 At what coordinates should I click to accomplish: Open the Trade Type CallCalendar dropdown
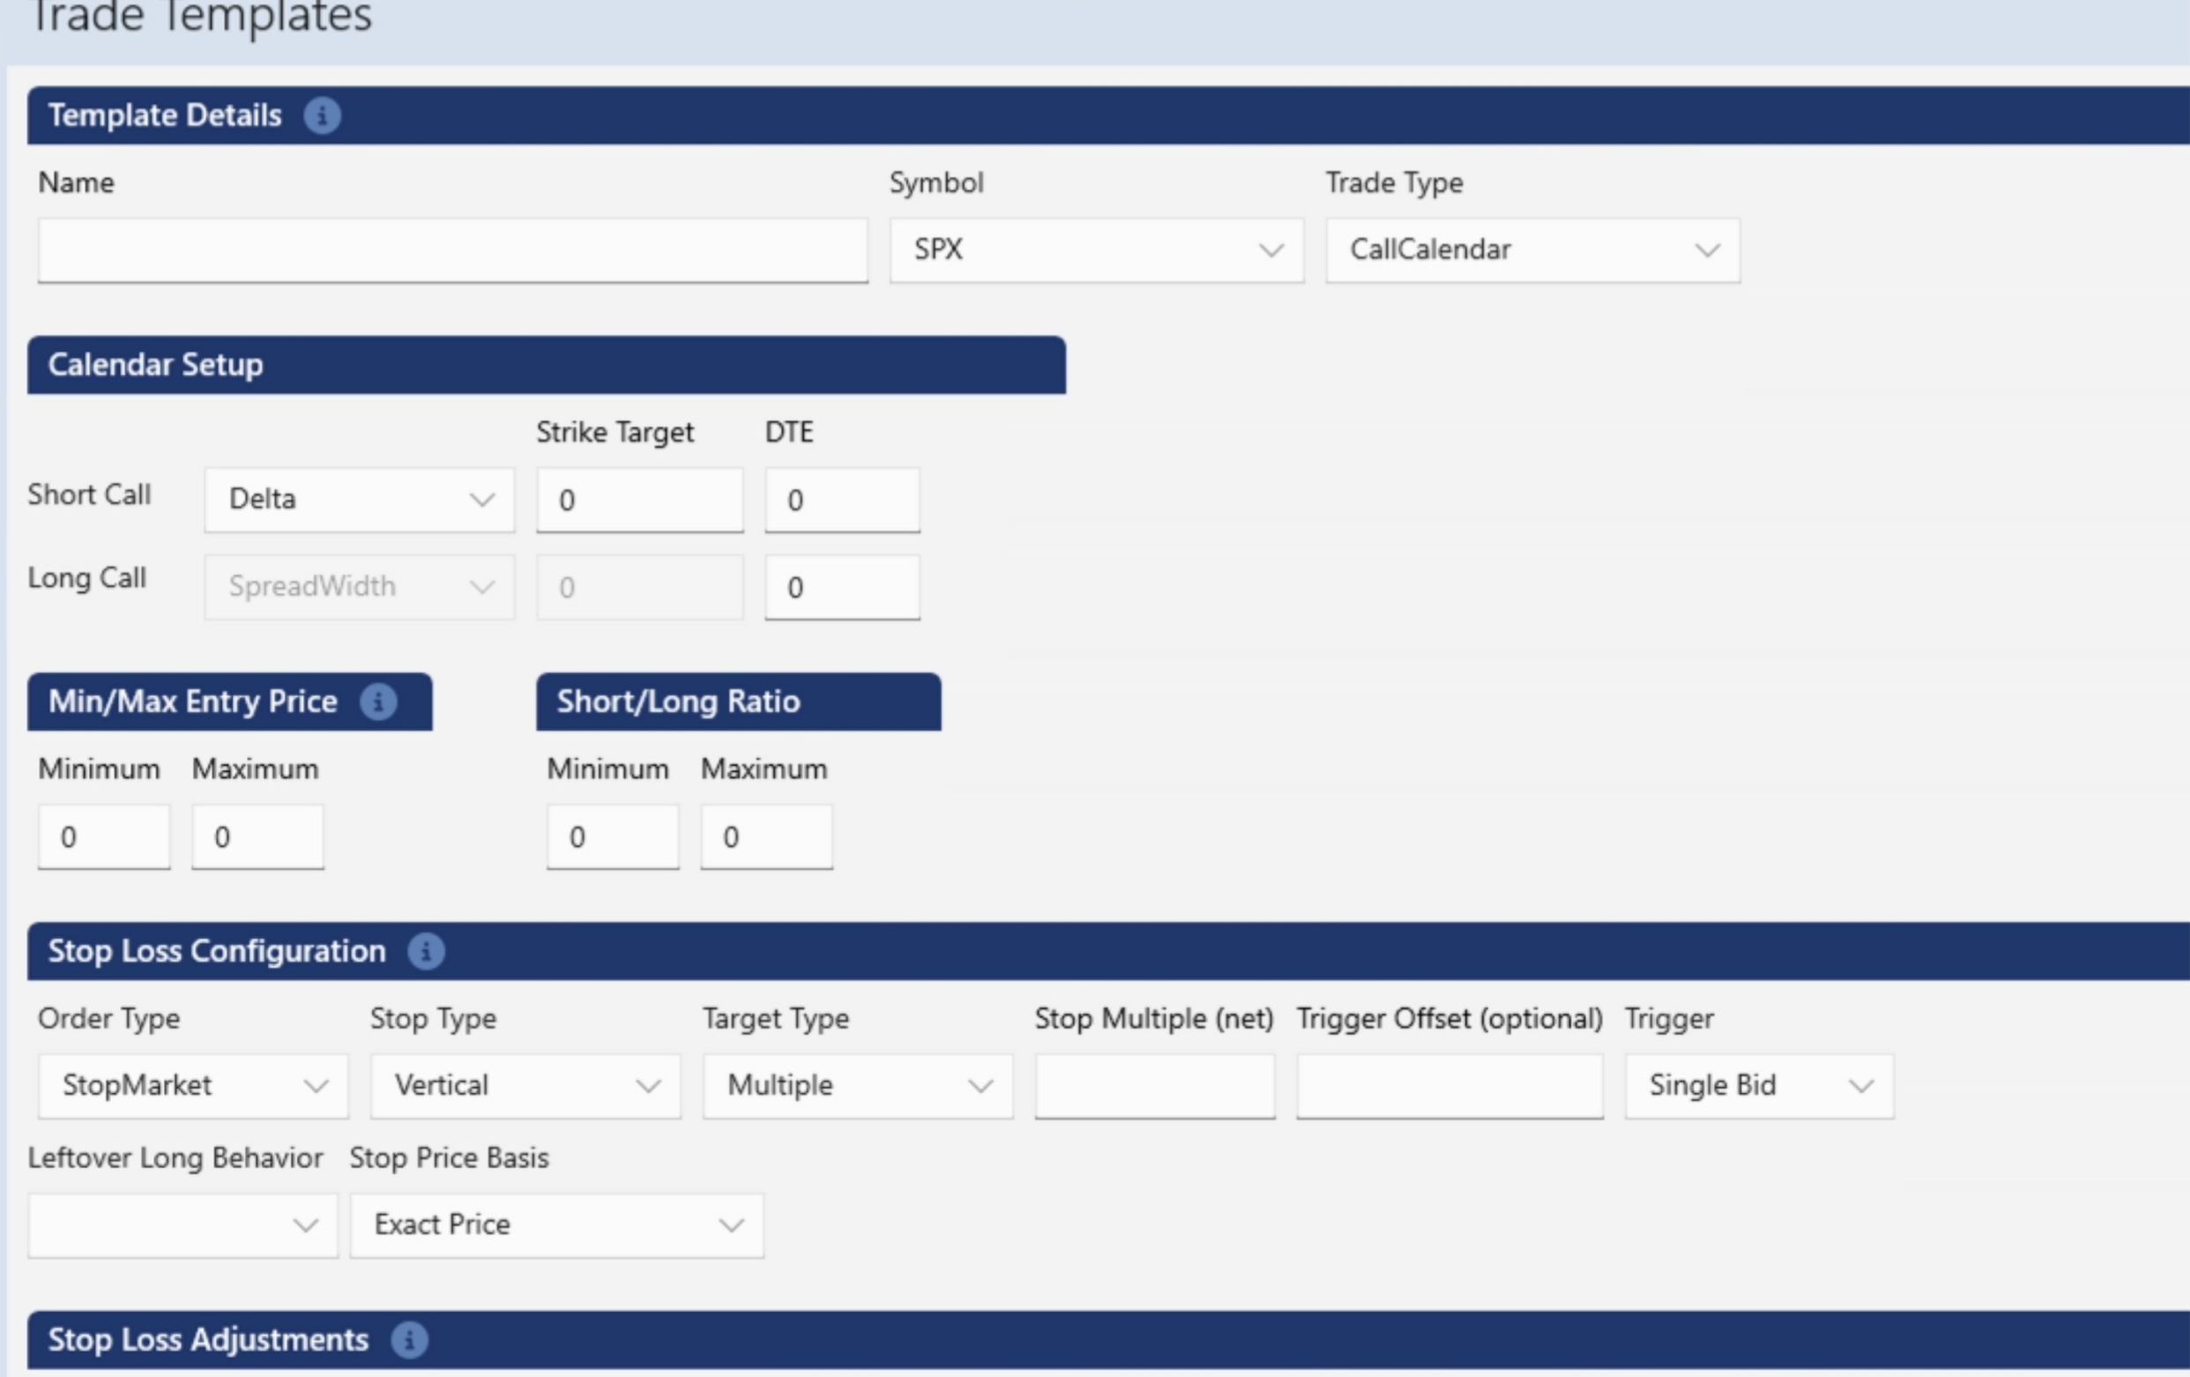1532,250
